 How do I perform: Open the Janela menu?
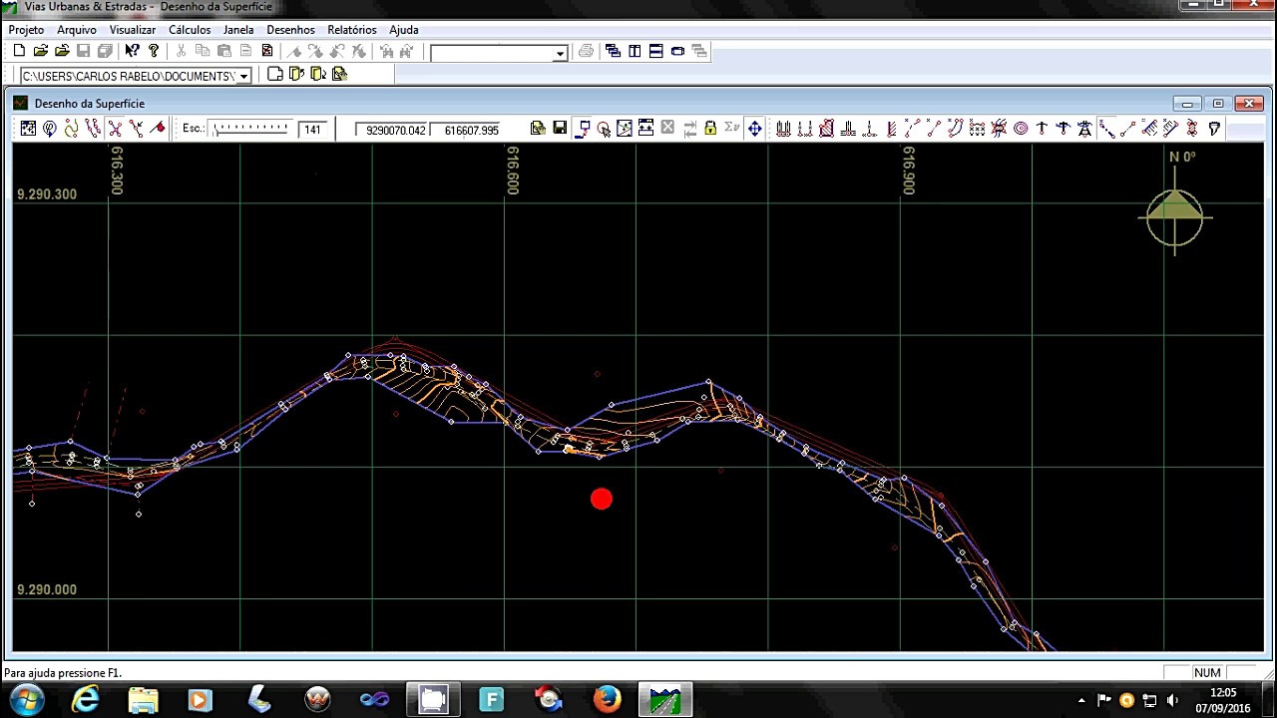[x=238, y=30]
